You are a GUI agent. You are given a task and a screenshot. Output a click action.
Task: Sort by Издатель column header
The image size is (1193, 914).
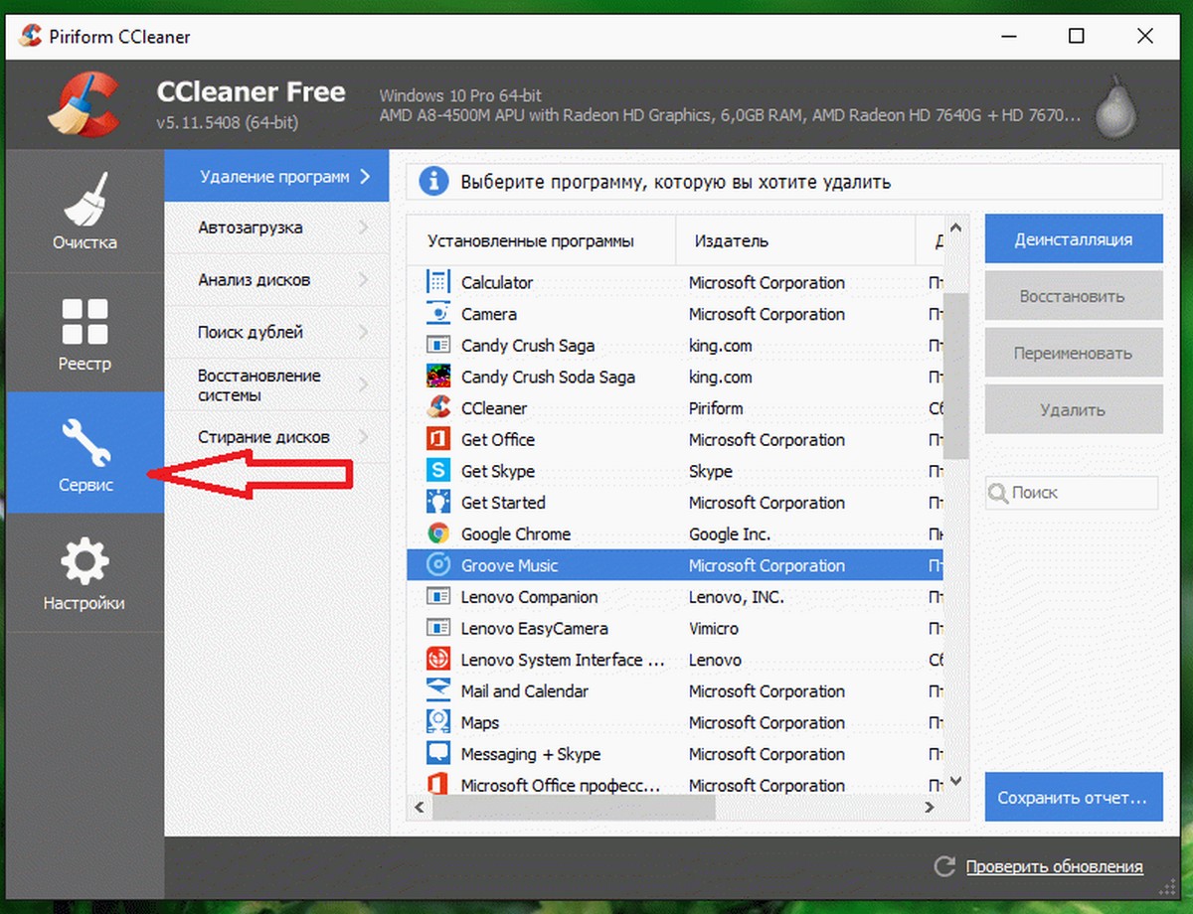(x=795, y=240)
